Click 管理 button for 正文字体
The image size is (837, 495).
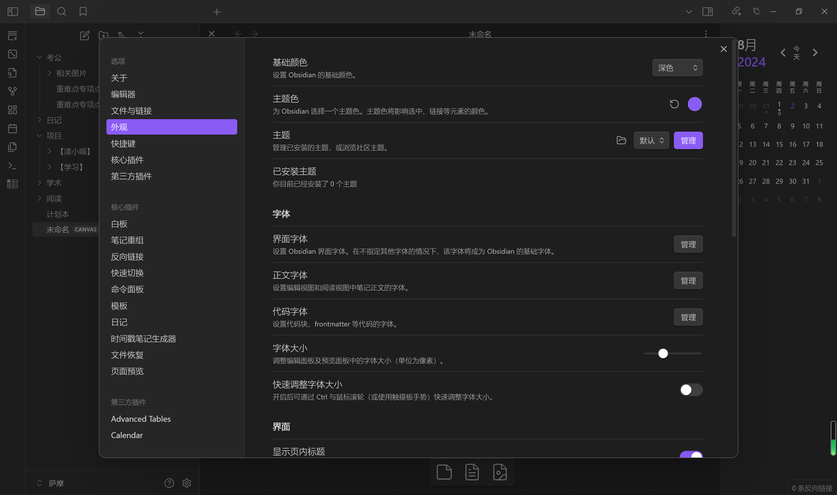[688, 280]
